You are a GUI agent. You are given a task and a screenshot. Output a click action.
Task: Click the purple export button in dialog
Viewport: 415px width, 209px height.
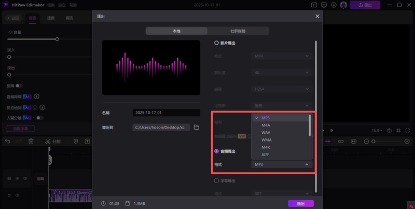click(301, 203)
